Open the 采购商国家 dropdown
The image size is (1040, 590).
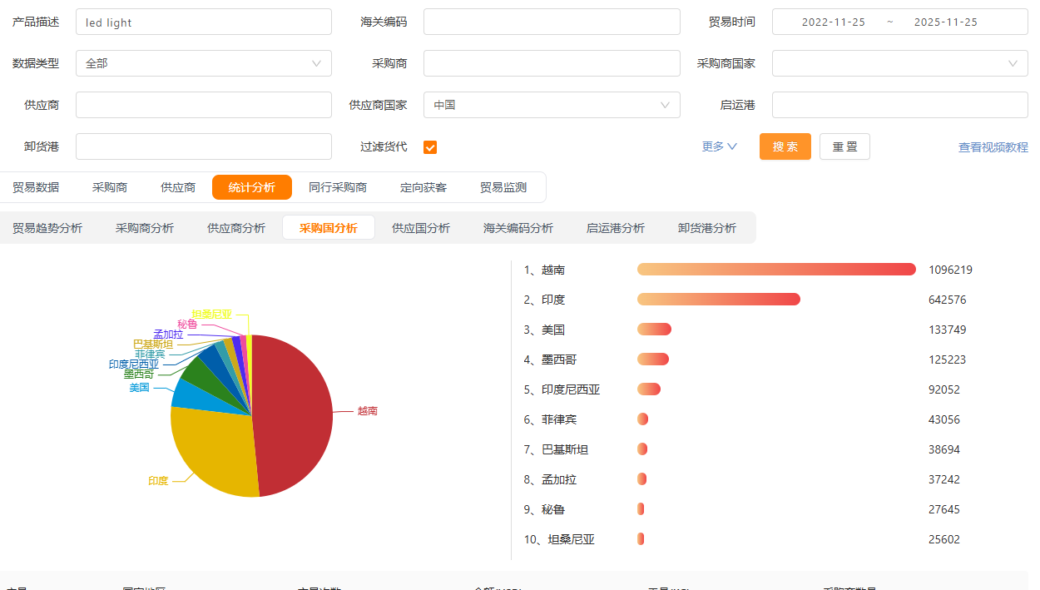900,63
